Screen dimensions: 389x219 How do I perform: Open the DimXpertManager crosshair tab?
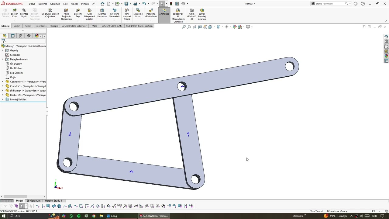(x=29, y=36)
